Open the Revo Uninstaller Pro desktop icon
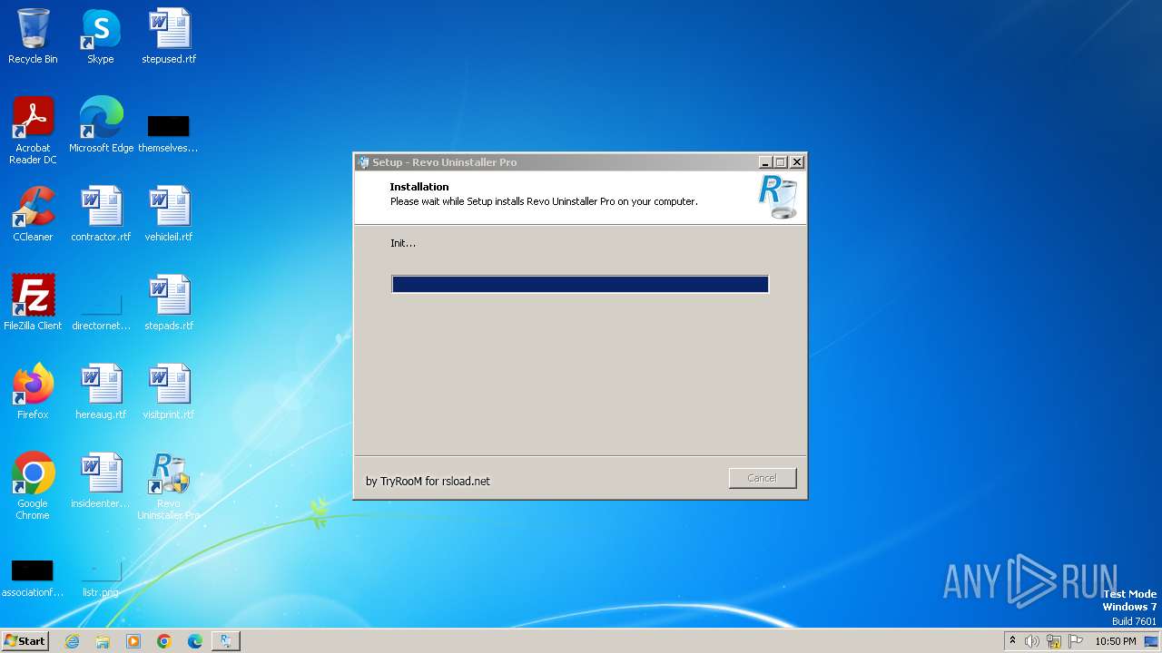Viewport: 1162px width, 653px height. (169, 486)
